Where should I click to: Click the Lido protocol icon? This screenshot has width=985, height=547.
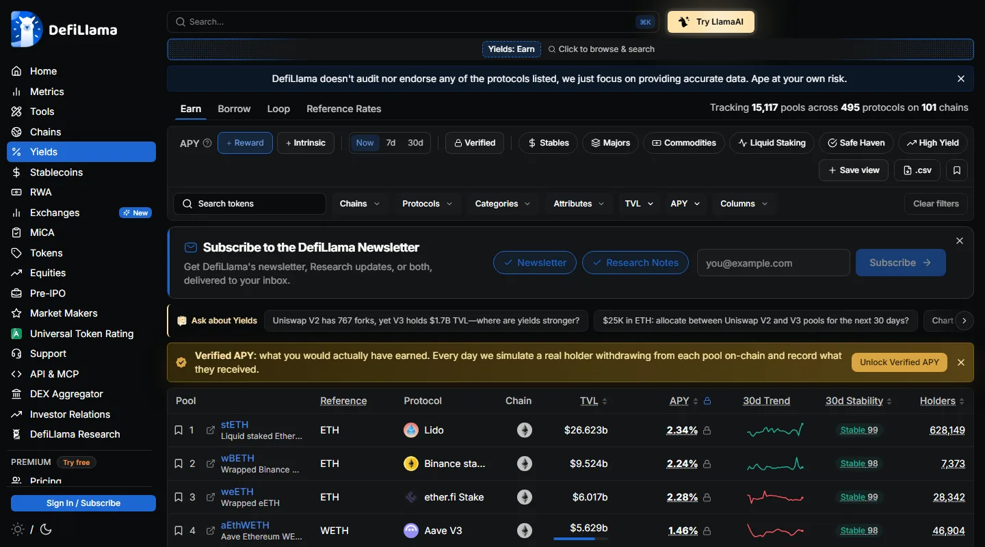(411, 430)
